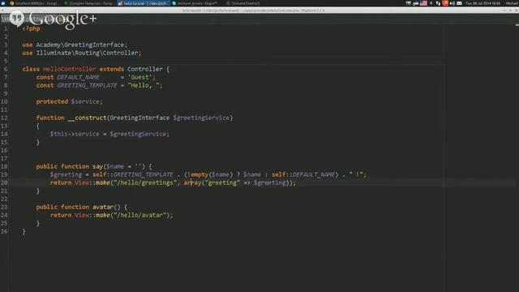The width and height of the screenshot is (519, 292).
Task: Place cursor on the '<?php' opening tag
Action: 31,29
